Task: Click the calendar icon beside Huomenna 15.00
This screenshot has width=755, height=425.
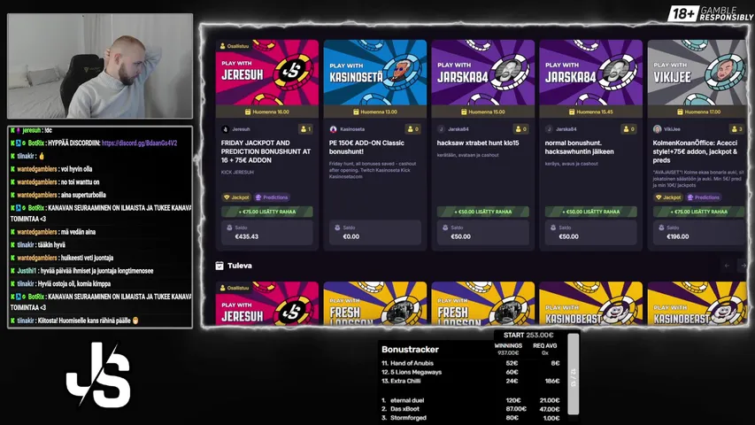Action: 464,112
